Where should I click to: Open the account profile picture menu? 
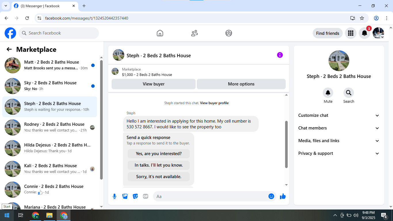(x=378, y=33)
